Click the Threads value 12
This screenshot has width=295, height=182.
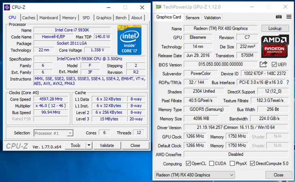139,132
